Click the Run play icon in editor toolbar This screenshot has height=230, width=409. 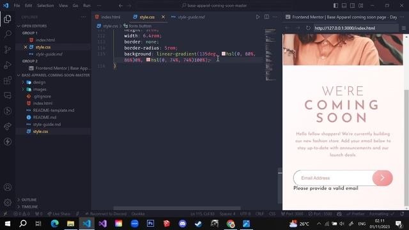click(x=258, y=17)
